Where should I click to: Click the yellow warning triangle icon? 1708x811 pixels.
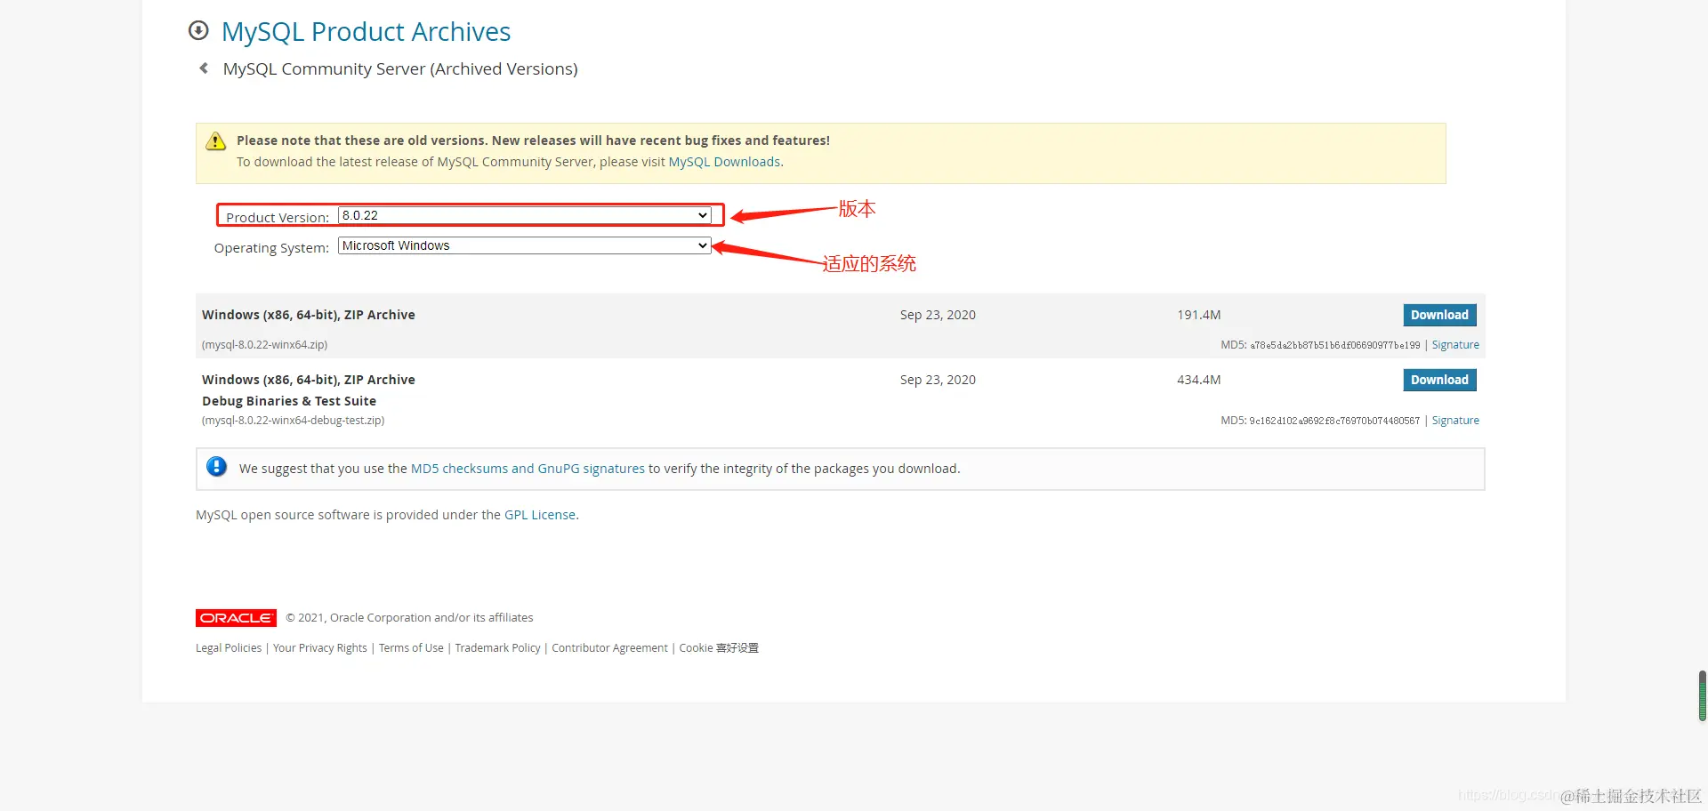[215, 141]
